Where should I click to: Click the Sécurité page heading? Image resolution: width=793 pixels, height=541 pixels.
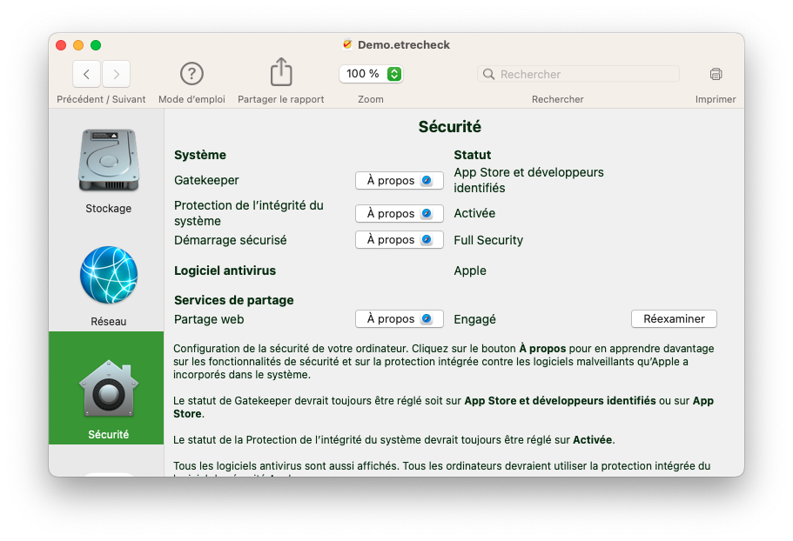[x=450, y=126]
